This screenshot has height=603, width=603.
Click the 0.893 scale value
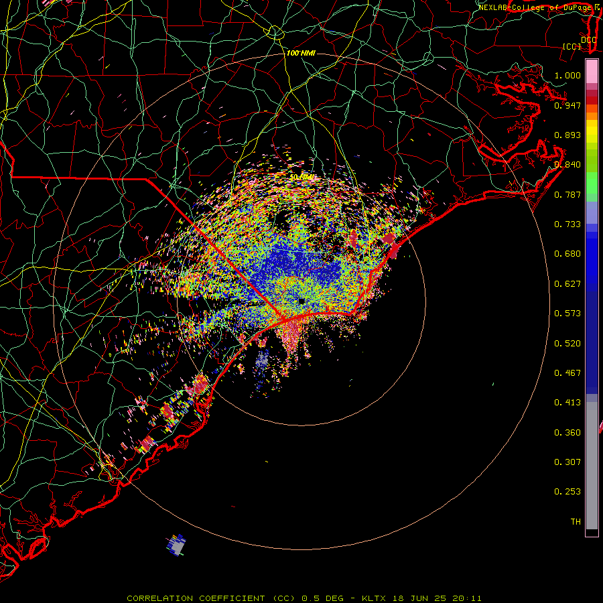point(567,135)
